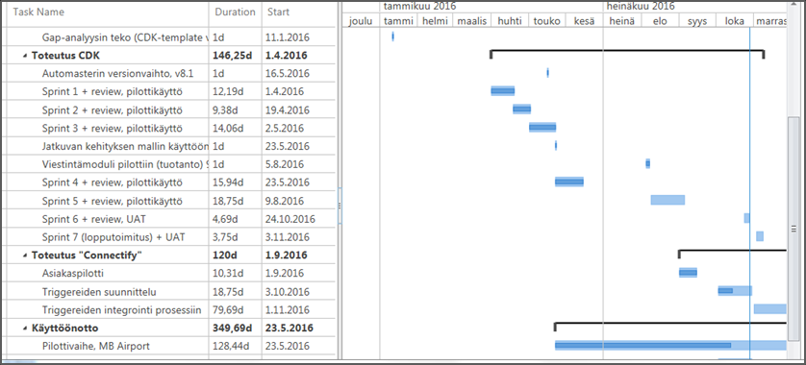Viewport: 806px width, 365px height.
Task: Collapse the Käyttöönotto summary group
Action: (x=25, y=328)
